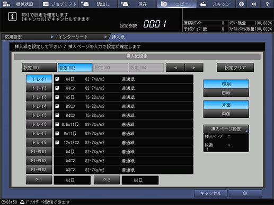Click the ファイルシステム残量 file system readout
Viewport: 274px width, 205px height.
click(251, 29)
